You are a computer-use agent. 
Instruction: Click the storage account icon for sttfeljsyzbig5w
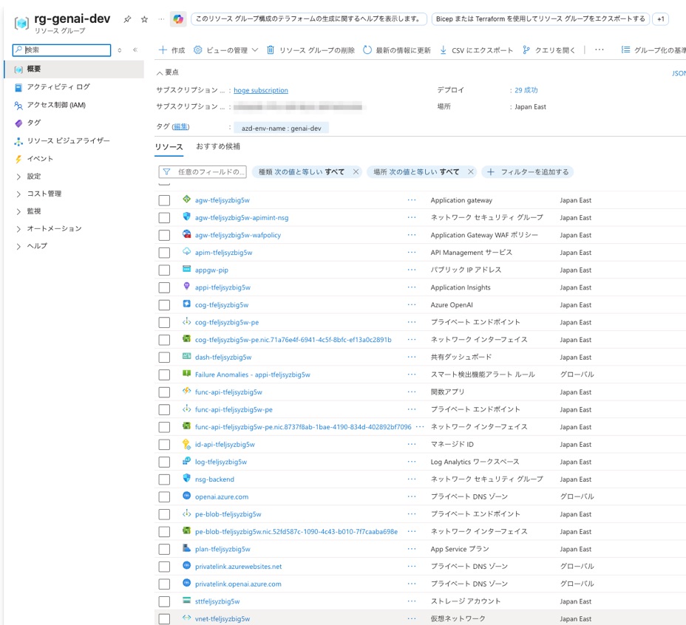point(187,601)
